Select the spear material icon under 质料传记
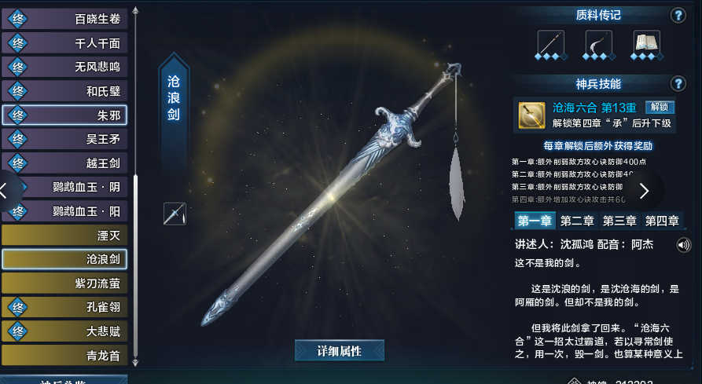702x384 pixels. click(x=551, y=43)
